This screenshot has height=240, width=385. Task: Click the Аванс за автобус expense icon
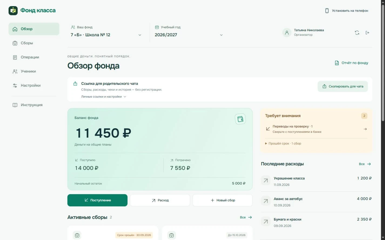266,201
